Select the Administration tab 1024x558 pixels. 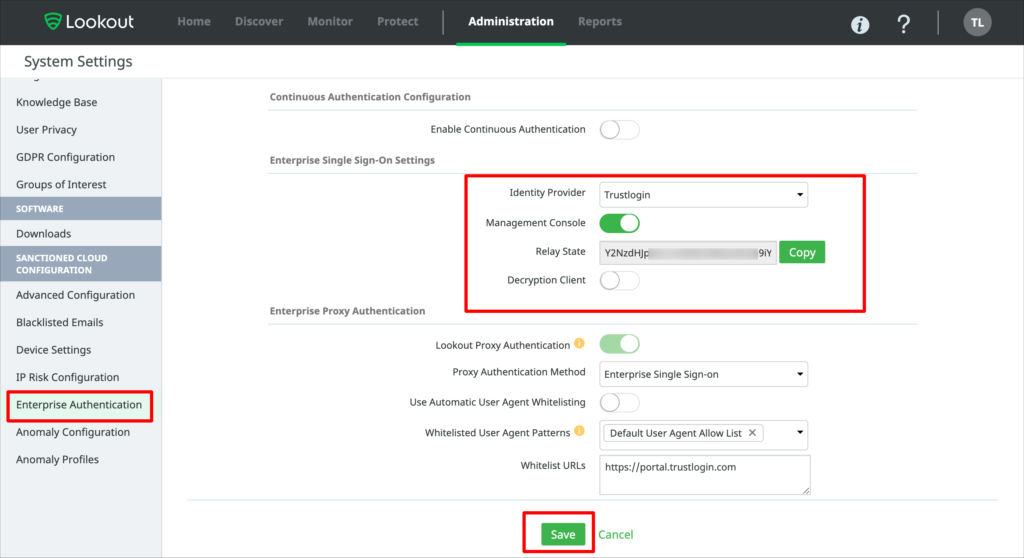(x=511, y=21)
